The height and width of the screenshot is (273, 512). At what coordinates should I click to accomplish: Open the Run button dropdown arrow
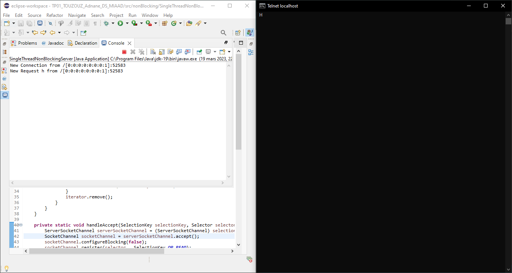coord(127,23)
